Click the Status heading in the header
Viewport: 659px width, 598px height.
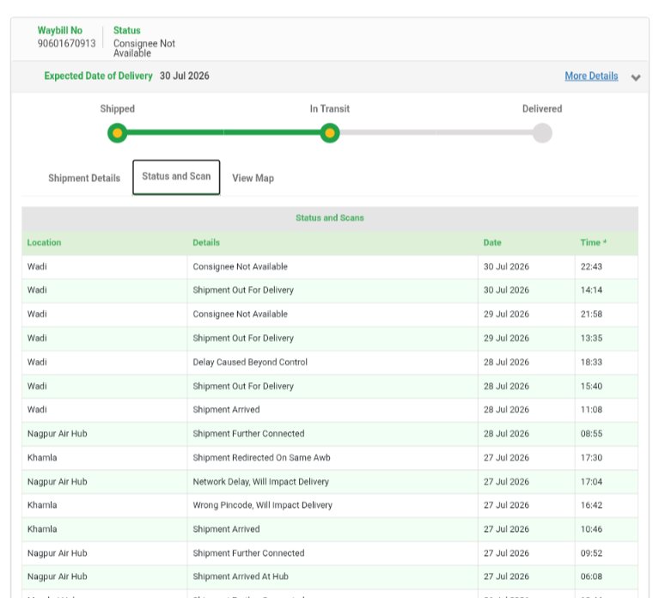coord(127,30)
